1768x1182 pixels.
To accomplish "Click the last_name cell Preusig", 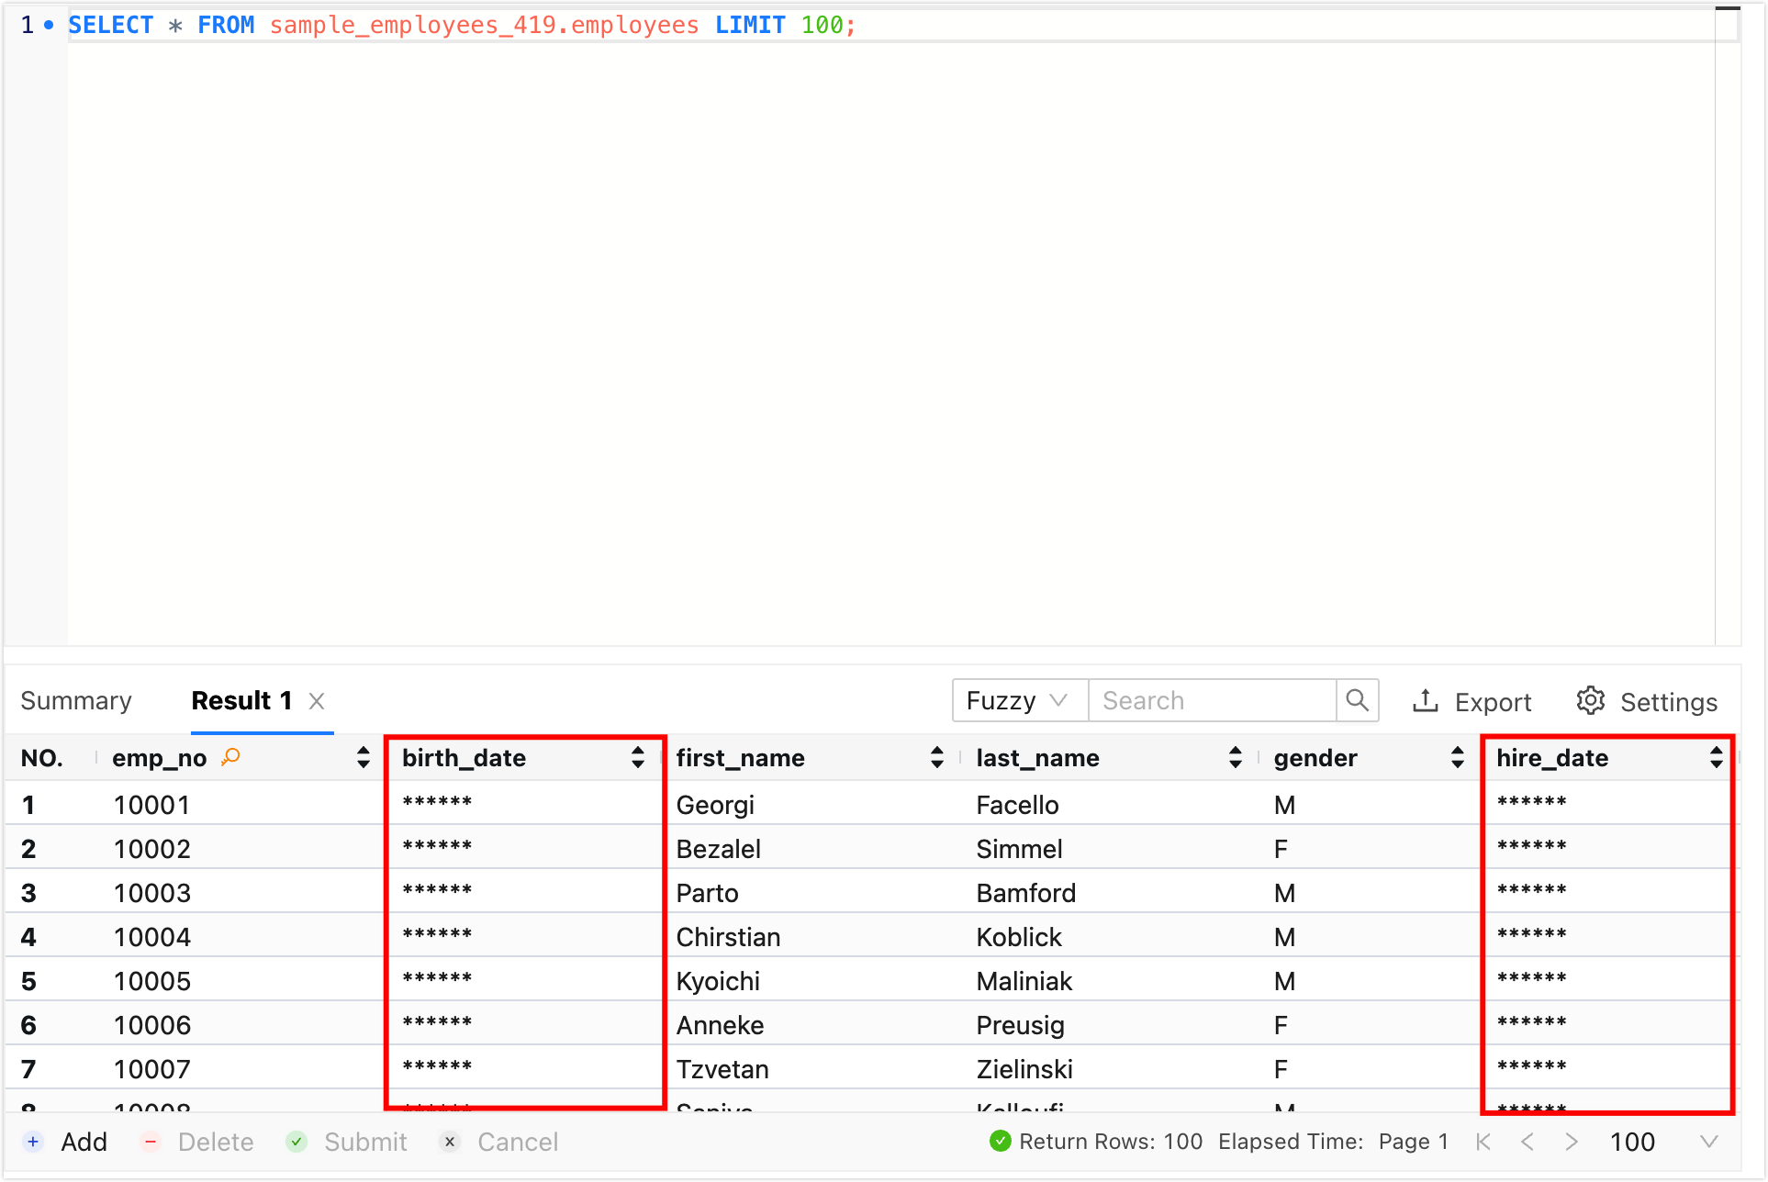I will click(1020, 1025).
